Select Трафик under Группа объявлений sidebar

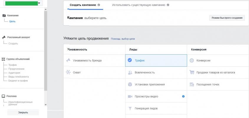tap(13, 65)
